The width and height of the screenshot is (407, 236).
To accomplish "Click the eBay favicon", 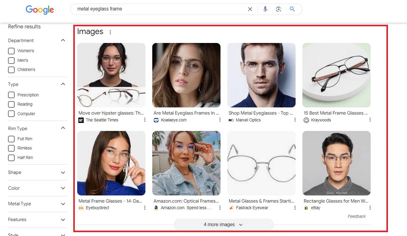I will pyautogui.click(x=306, y=208).
